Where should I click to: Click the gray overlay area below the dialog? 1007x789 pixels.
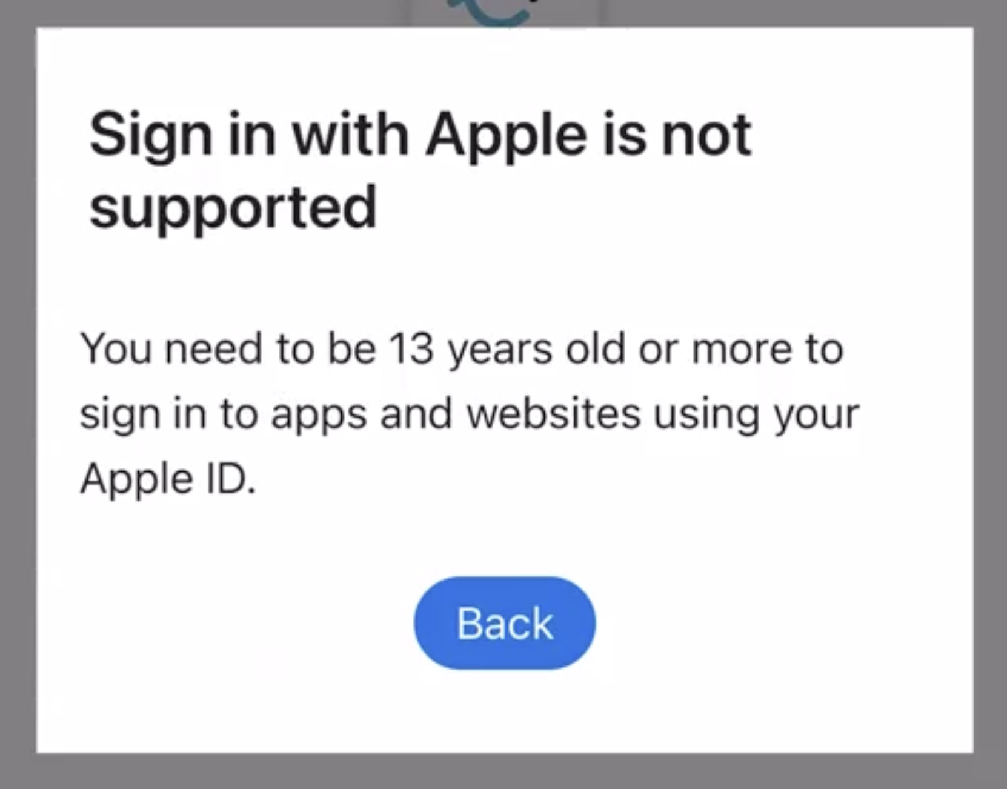click(x=503, y=776)
